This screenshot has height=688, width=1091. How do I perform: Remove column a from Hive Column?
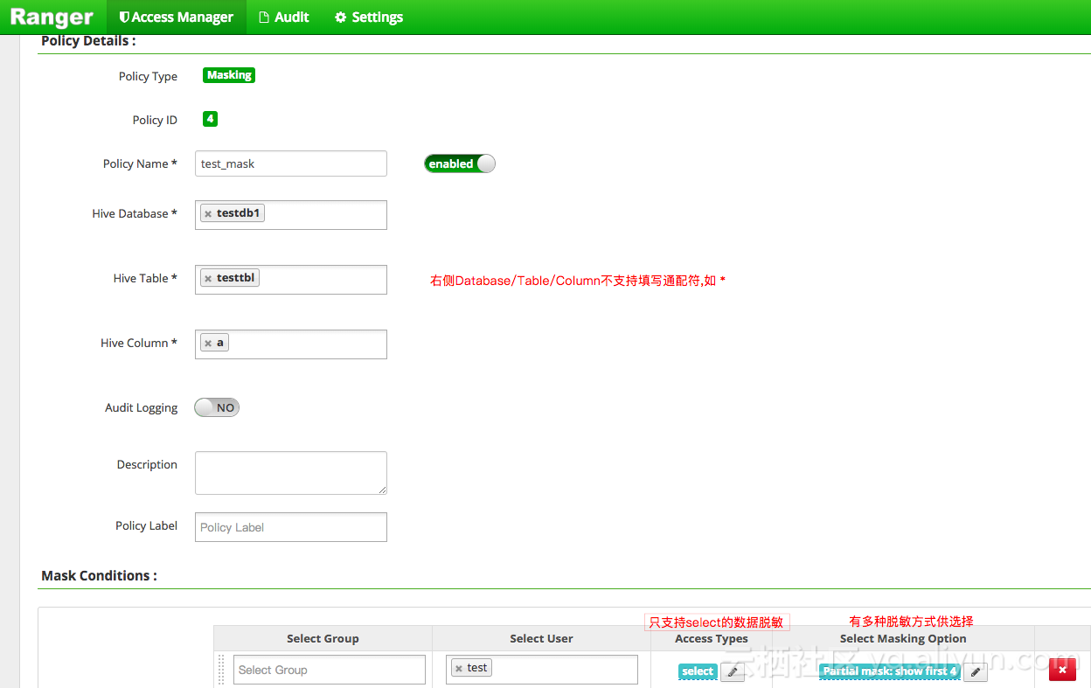tap(208, 344)
